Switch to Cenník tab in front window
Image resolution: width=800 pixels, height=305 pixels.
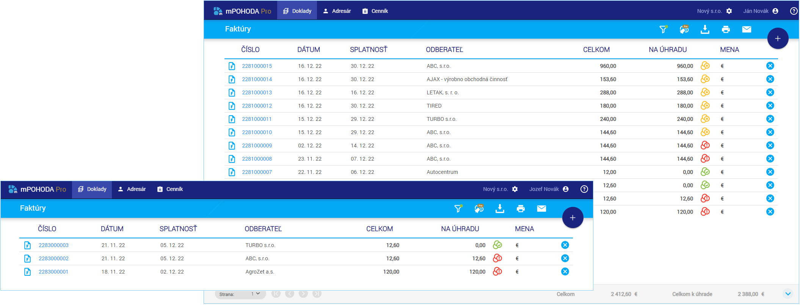pos(170,189)
